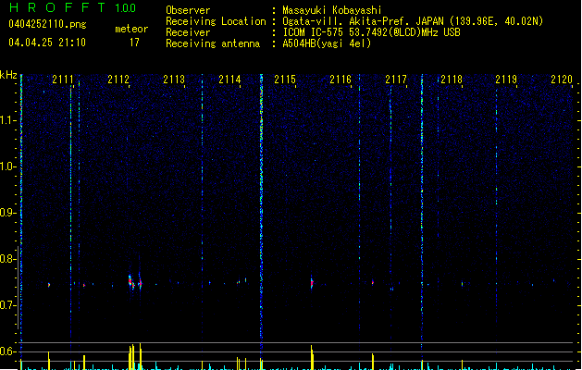Click the yellow power bar below 2115 echo
582x370 pixels.
[x=312, y=357]
